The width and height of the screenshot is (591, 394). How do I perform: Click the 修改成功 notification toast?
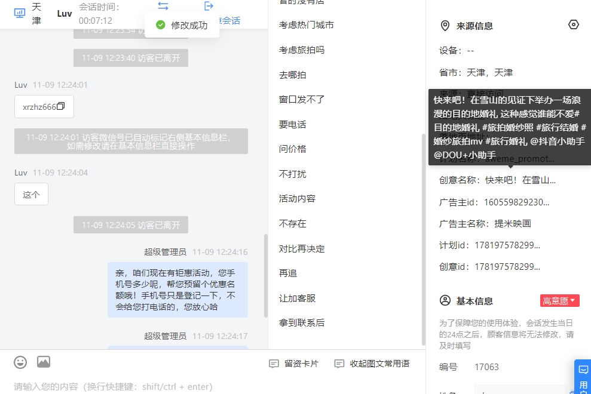coord(182,25)
